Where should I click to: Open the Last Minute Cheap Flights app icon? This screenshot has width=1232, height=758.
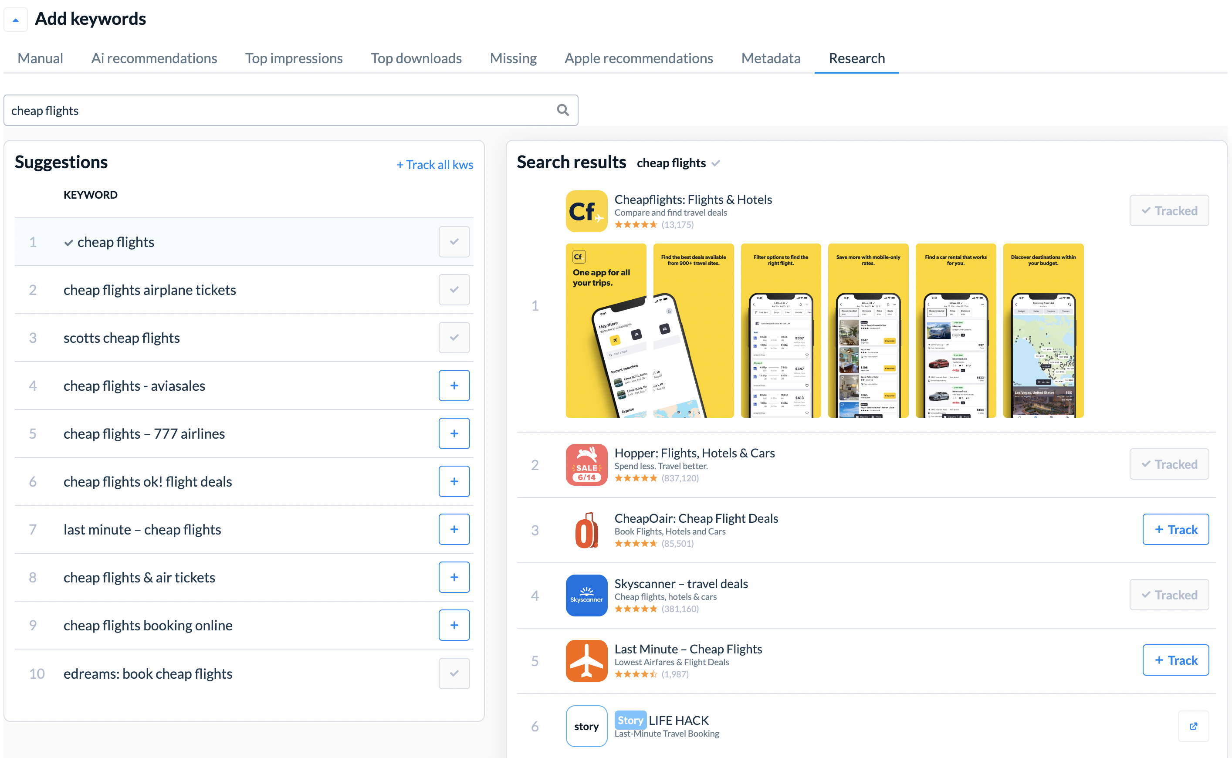586,661
